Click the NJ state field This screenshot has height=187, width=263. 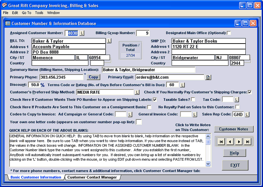(222, 57)
